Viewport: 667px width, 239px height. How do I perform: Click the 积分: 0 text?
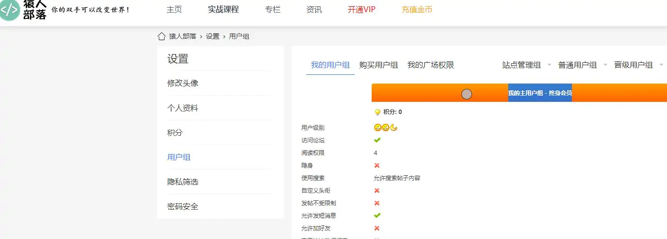pyautogui.click(x=392, y=112)
